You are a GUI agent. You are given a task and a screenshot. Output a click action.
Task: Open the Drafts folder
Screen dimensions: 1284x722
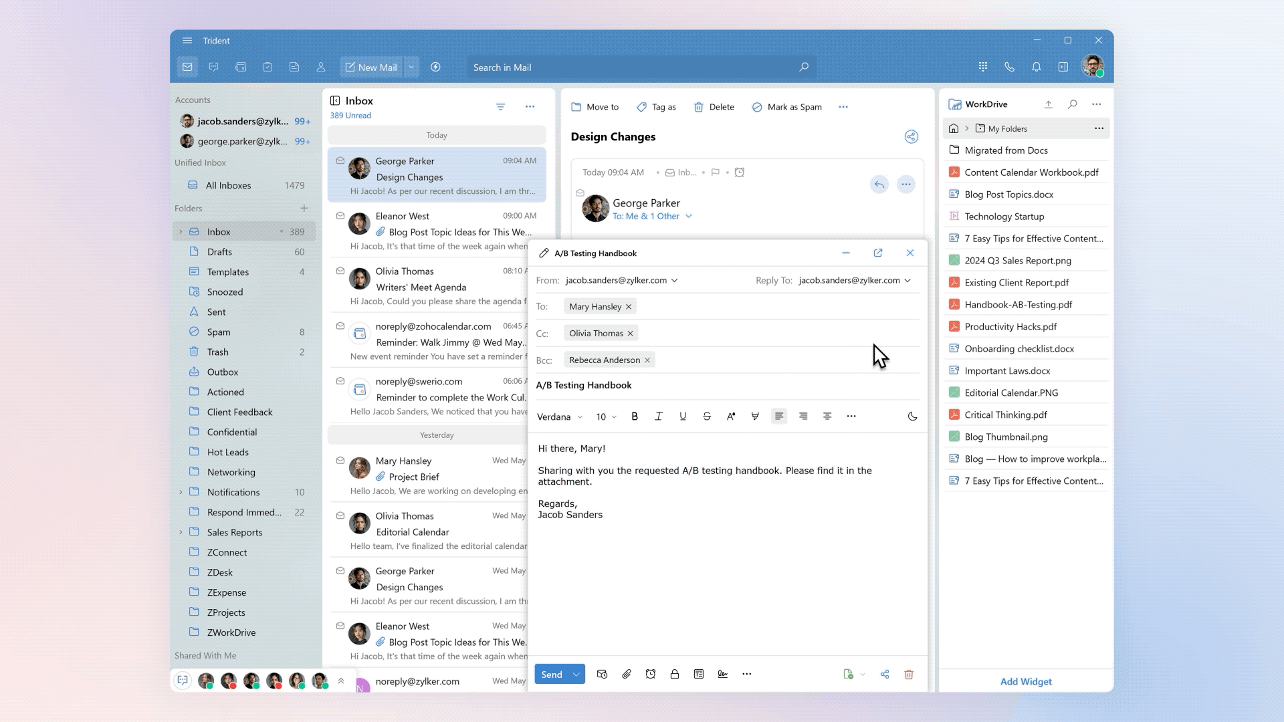[219, 251]
